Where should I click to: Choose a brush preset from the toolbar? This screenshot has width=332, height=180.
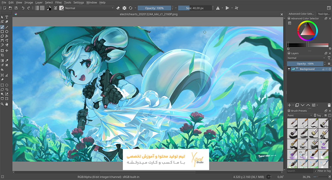62,8
